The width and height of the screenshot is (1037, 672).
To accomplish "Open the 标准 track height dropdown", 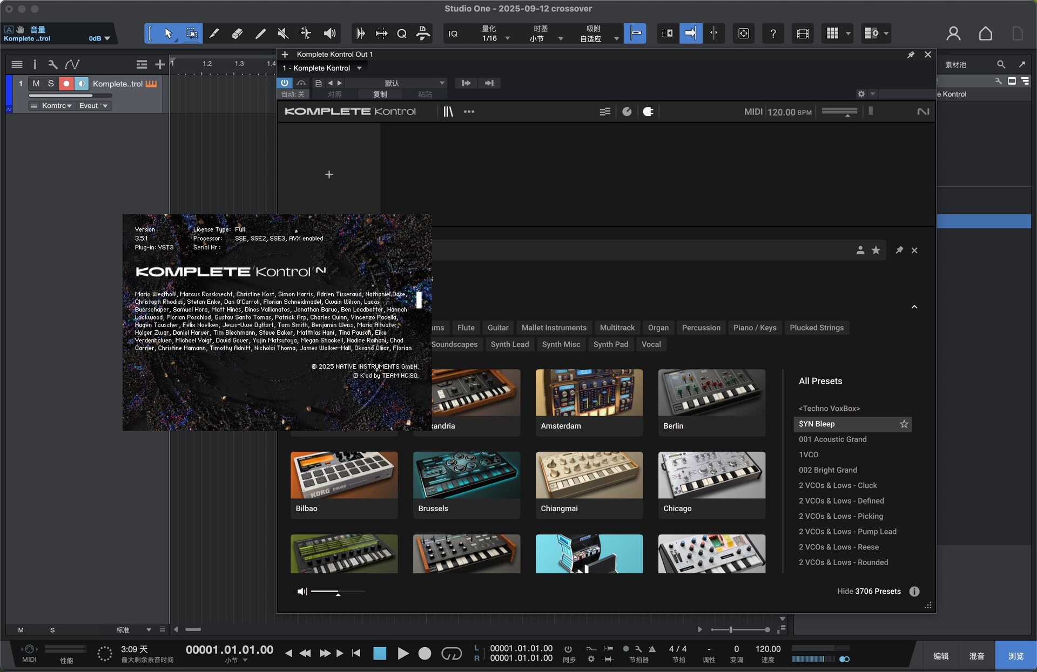I will coord(133,629).
